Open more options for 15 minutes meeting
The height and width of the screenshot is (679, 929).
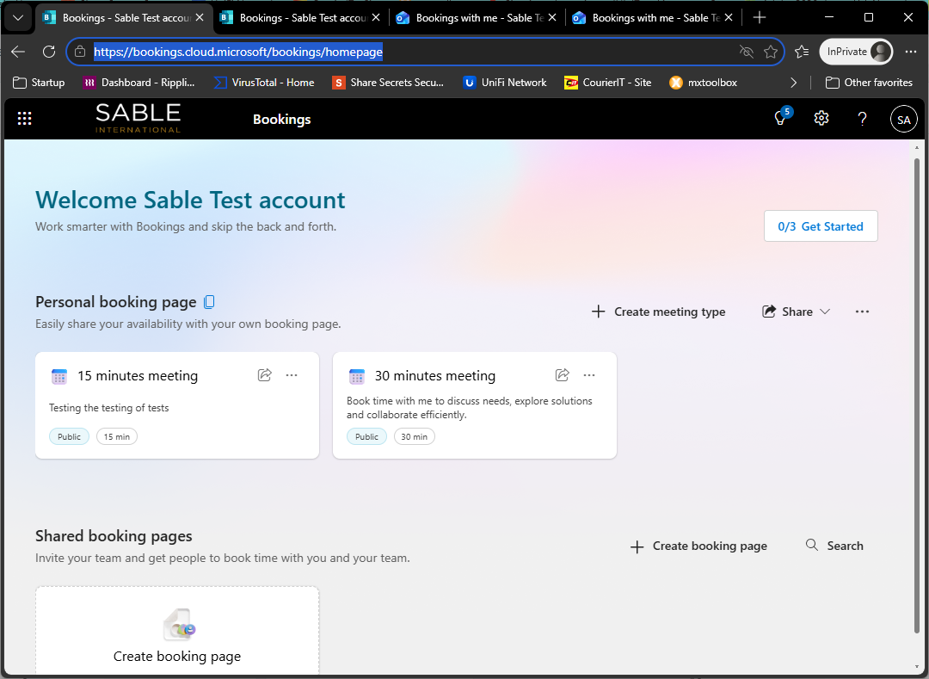tap(292, 375)
